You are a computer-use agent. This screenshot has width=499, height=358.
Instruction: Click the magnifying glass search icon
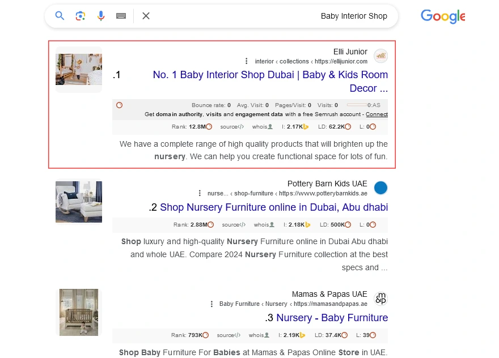click(60, 16)
